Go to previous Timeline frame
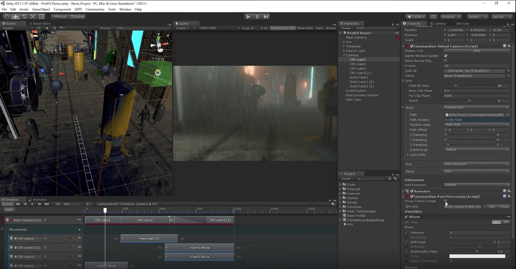 [25, 204]
